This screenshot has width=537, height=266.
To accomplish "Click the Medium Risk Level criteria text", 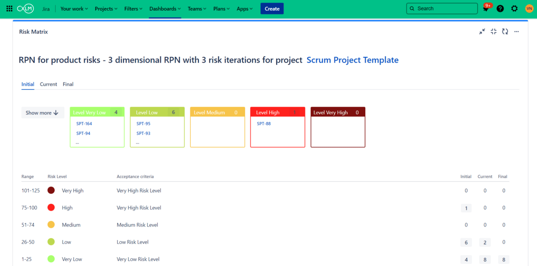I will (x=138, y=225).
